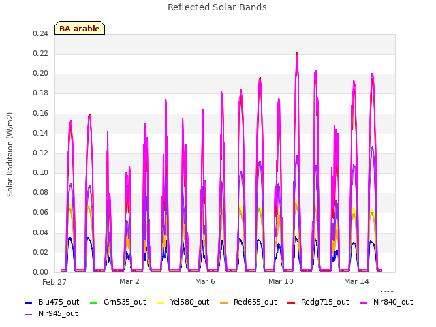The image size is (436, 327).
Task: Click the 0.24 y-axis tick label
Action: 41,33
